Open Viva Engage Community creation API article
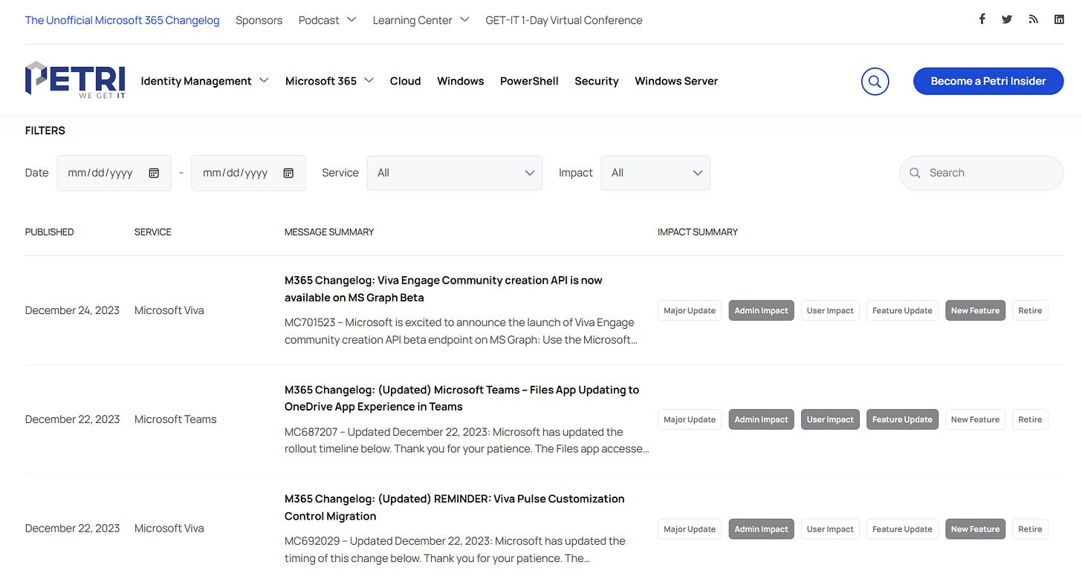 444,289
